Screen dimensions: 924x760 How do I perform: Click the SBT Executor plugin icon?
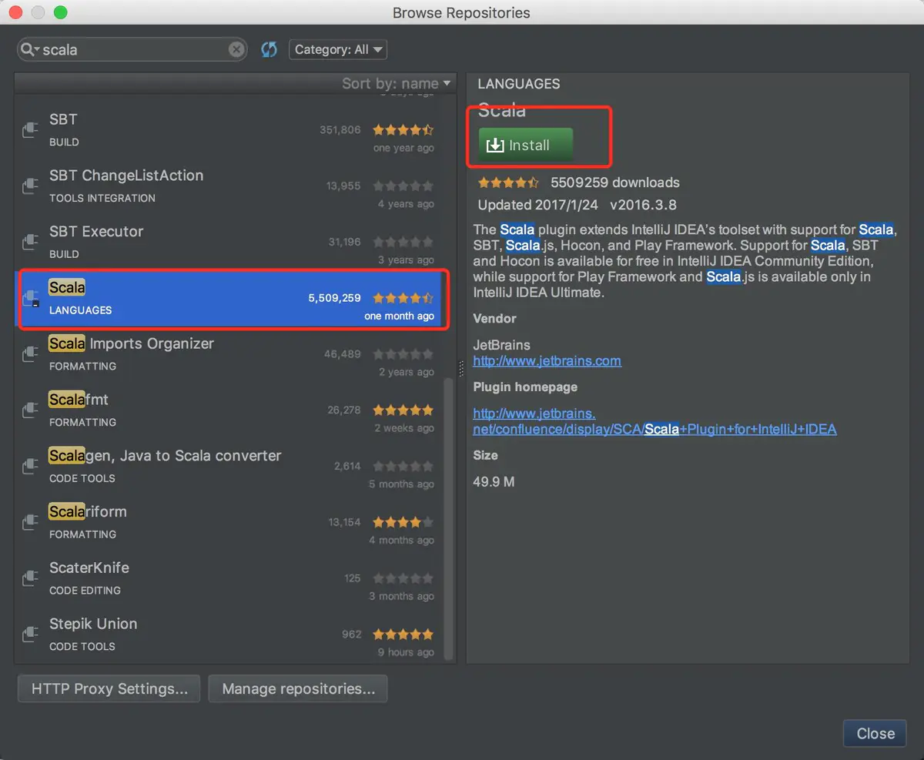30,242
